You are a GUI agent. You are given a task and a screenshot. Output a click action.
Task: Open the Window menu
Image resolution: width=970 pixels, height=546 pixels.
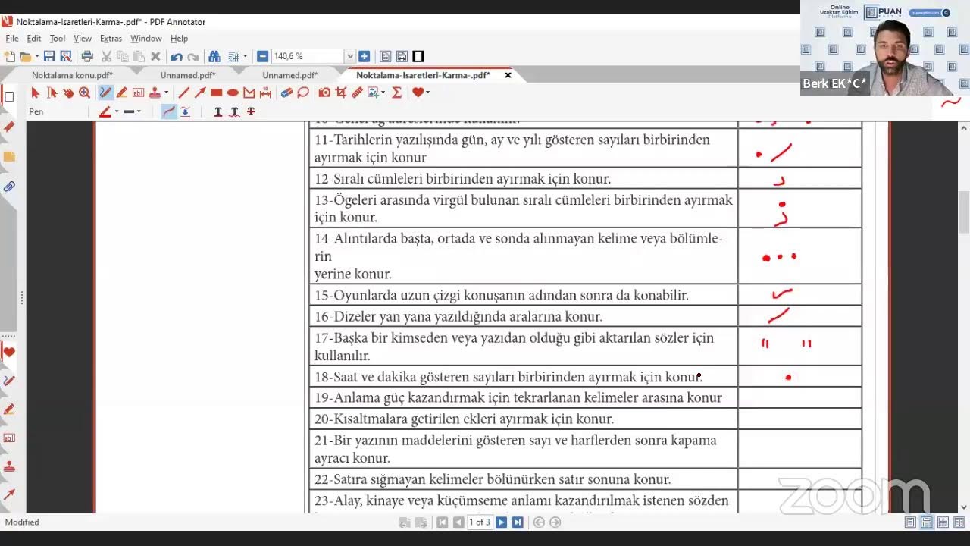[146, 39]
